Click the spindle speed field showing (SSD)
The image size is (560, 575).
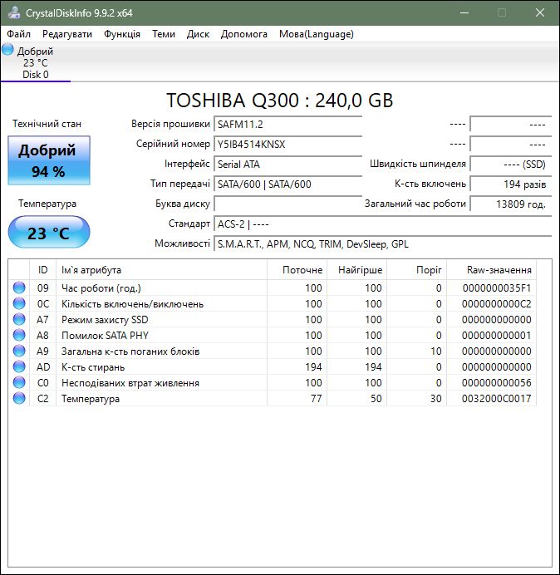(x=510, y=164)
